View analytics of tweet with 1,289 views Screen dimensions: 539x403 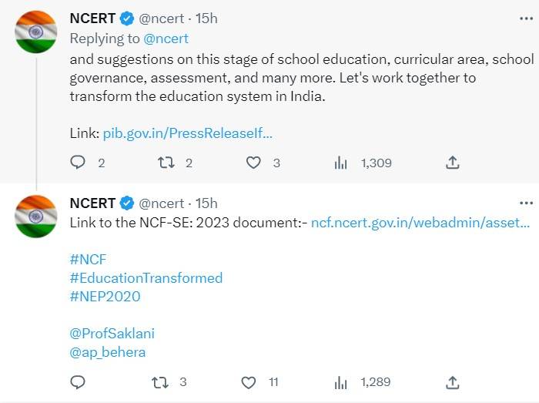pyautogui.click(x=340, y=382)
